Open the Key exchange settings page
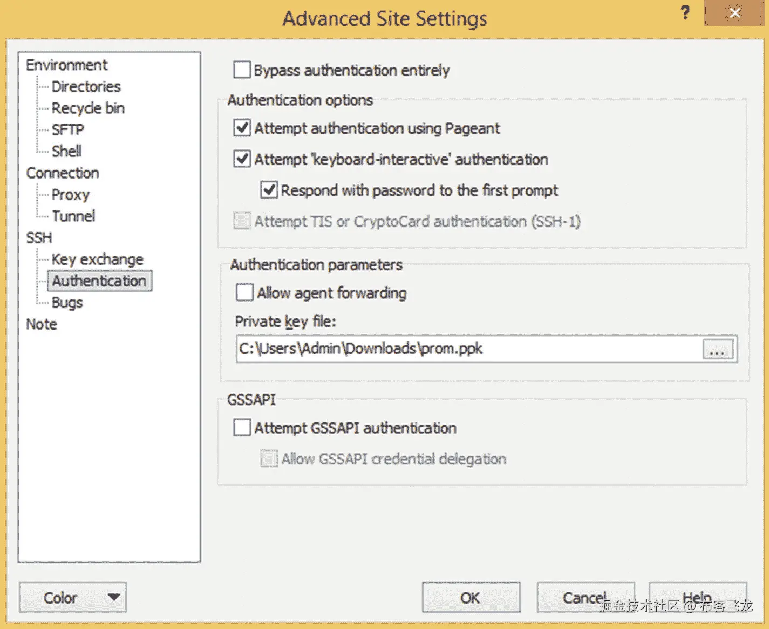 click(97, 259)
